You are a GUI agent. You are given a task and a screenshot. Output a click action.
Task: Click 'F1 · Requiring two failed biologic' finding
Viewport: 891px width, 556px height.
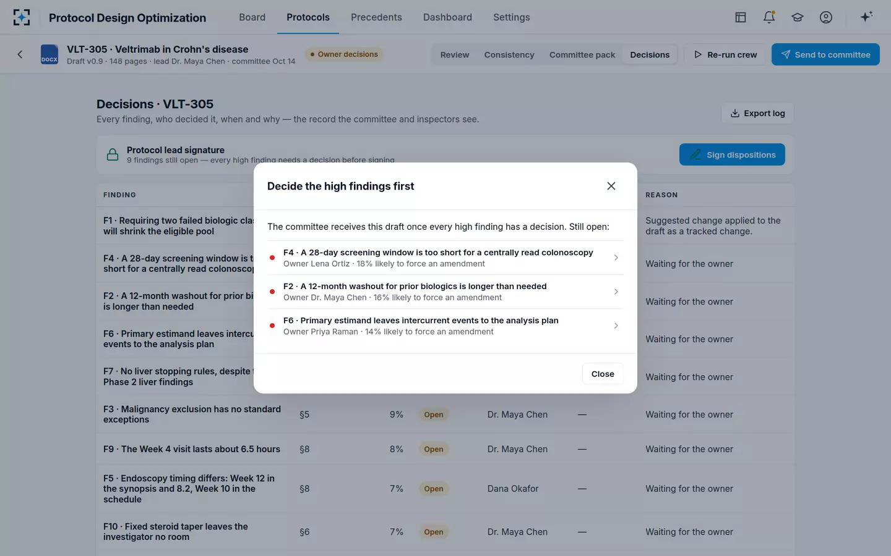tap(178, 226)
